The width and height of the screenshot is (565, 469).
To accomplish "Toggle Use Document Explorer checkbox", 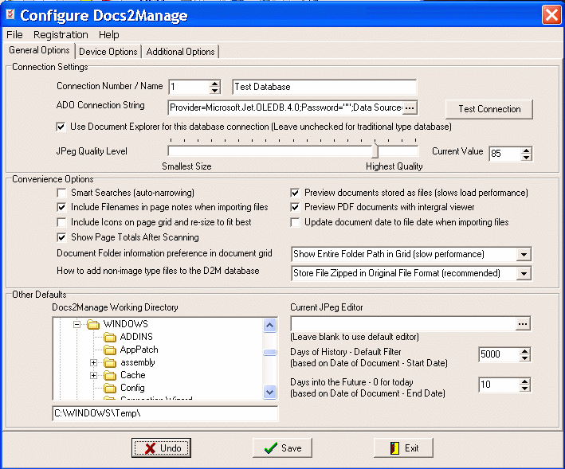I will tap(61, 127).
